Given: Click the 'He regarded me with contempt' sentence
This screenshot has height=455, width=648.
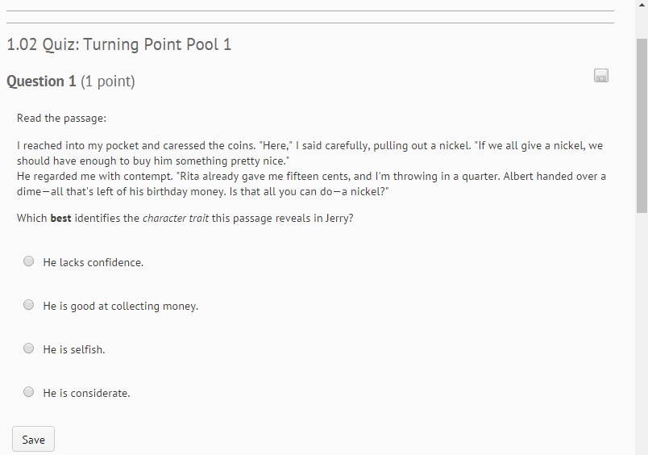Looking at the screenshot, I should pyautogui.click(x=89, y=176).
